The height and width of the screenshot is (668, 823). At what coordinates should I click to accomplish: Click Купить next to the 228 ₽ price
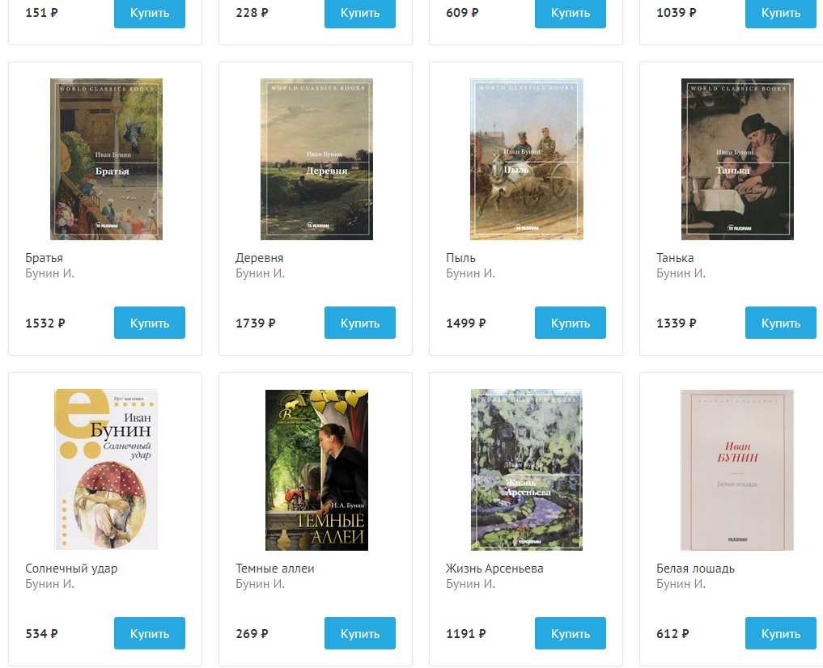point(360,13)
